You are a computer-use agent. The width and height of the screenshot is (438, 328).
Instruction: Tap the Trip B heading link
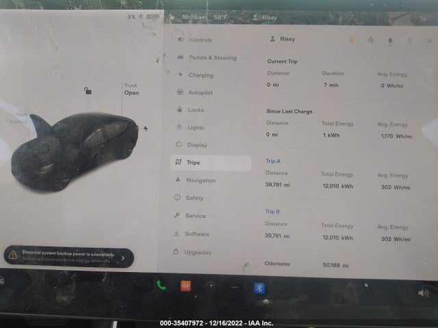[272, 211]
